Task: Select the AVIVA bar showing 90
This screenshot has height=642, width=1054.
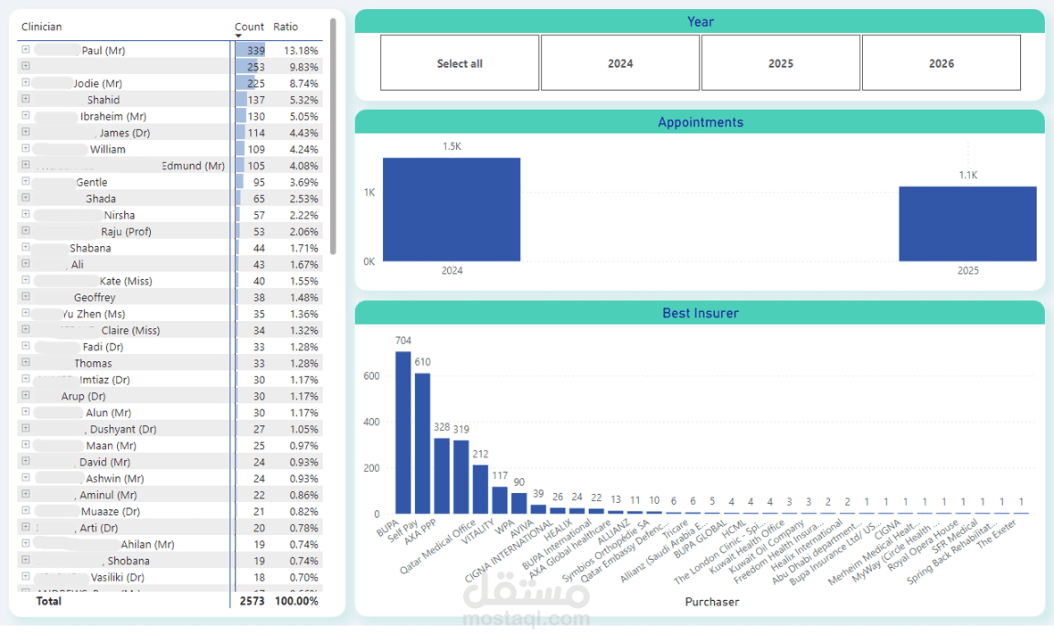Action: tap(519, 504)
